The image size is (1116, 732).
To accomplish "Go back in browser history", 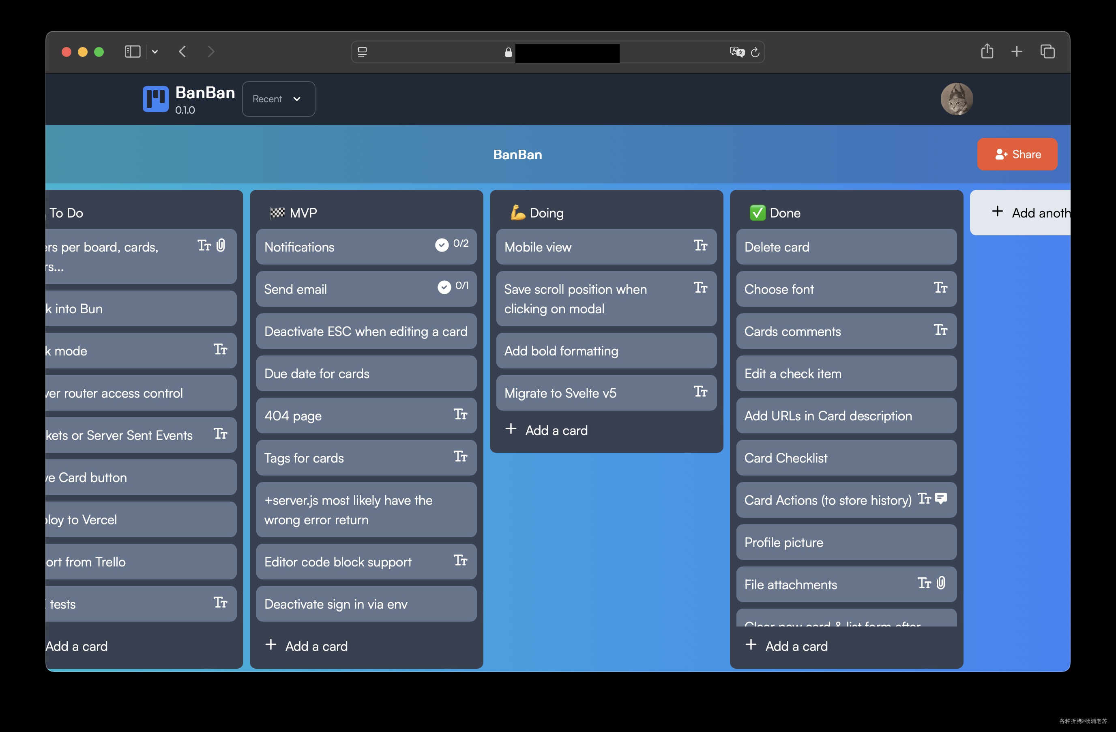I will 183,52.
